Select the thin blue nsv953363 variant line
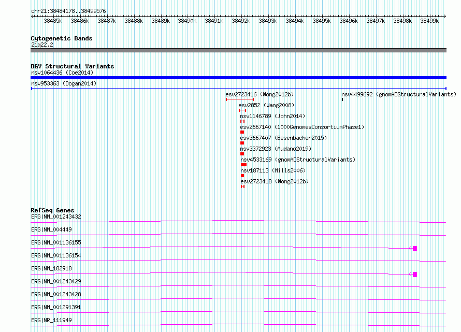461x332 pixels. [x=238, y=88]
